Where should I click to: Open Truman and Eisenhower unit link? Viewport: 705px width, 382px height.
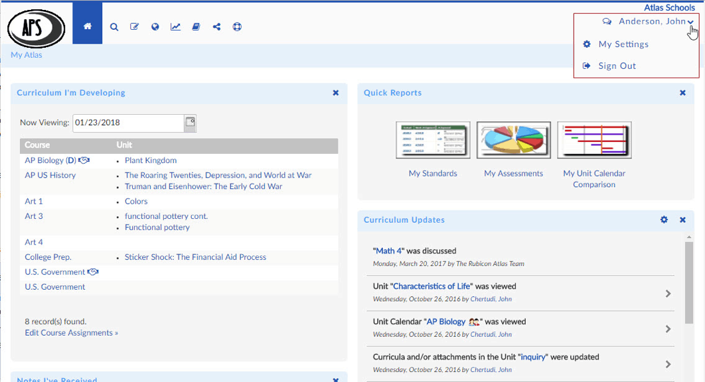coord(203,186)
